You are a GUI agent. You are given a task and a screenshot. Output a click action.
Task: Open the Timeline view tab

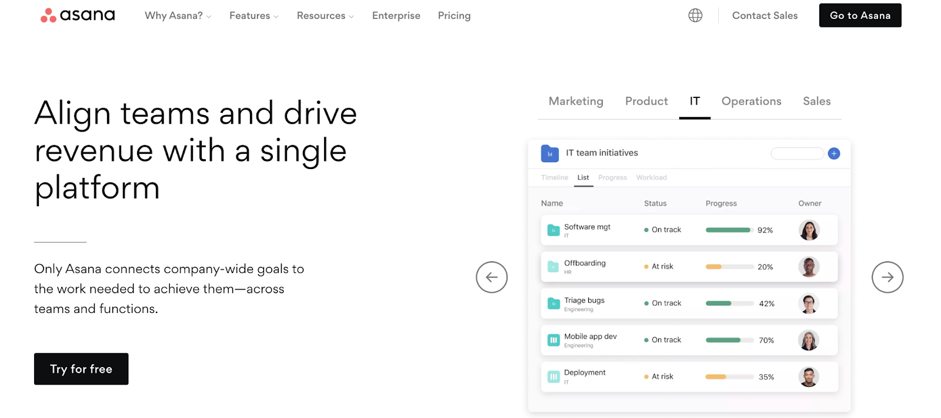[555, 177]
